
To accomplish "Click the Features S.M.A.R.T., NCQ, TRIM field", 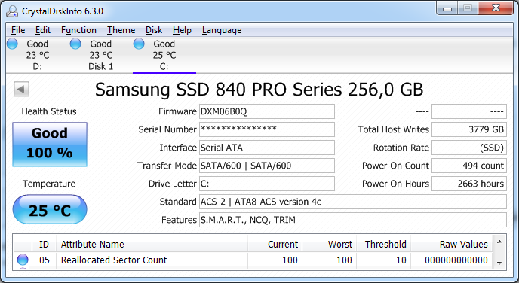I will click(x=353, y=220).
